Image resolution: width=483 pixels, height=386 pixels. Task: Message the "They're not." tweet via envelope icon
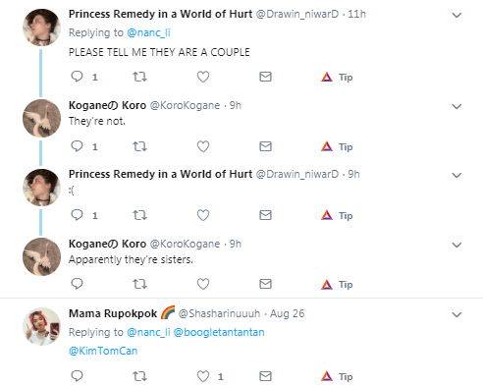[x=265, y=146]
